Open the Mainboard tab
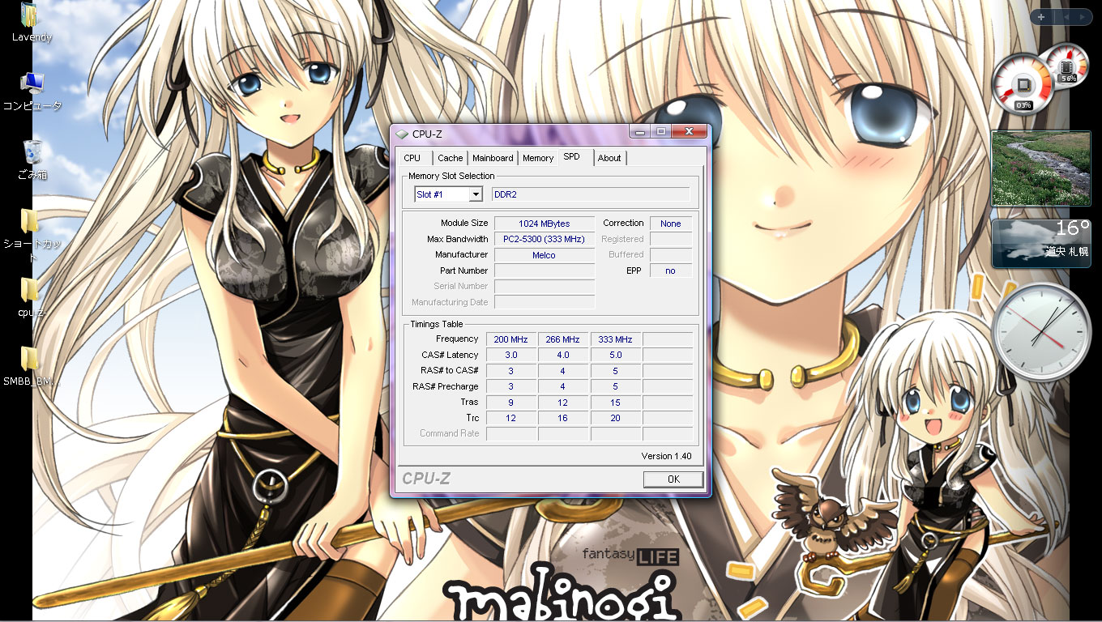 pyautogui.click(x=493, y=158)
